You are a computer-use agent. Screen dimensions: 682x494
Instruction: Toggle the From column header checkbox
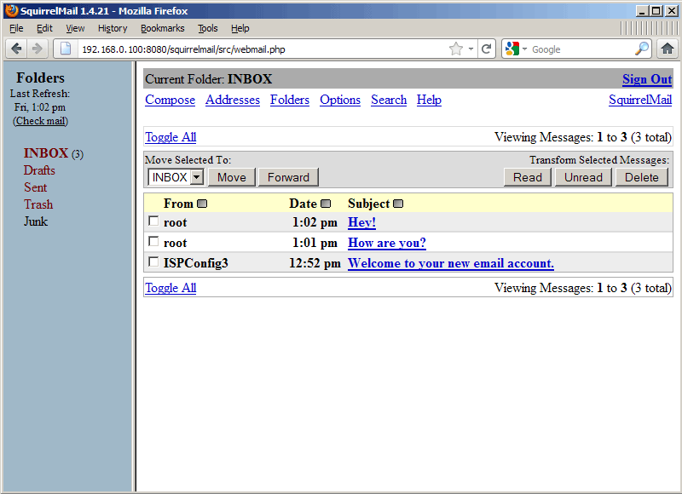coord(201,203)
